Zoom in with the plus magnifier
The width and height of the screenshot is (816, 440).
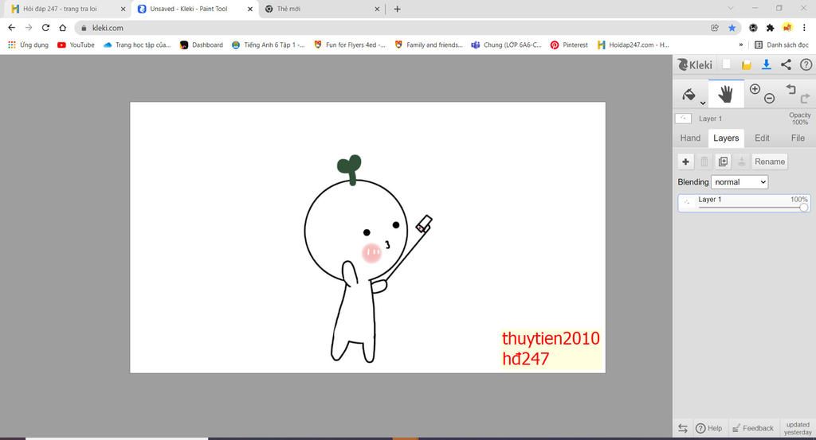click(755, 89)
